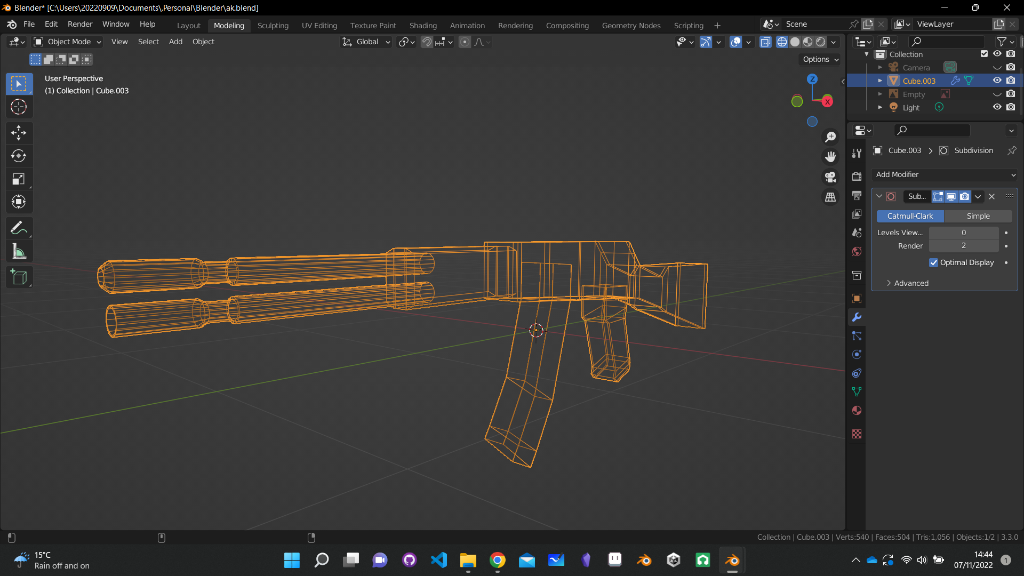Switch to the UV Editing workspace

click(x=319, y=25)
